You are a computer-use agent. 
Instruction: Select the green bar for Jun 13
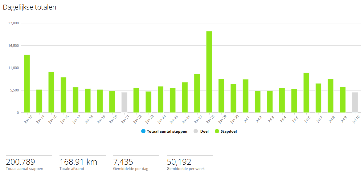point(27,84)
